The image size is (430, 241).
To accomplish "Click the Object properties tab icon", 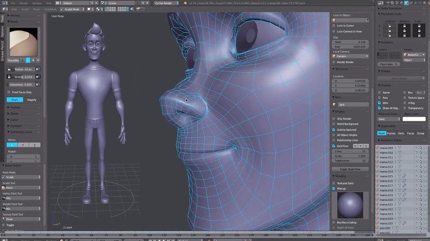I will 406,3.
